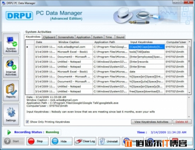Click the keystroke table vertical scrollbar thumb
Screen dimensions: 195x150
[189, 61]
